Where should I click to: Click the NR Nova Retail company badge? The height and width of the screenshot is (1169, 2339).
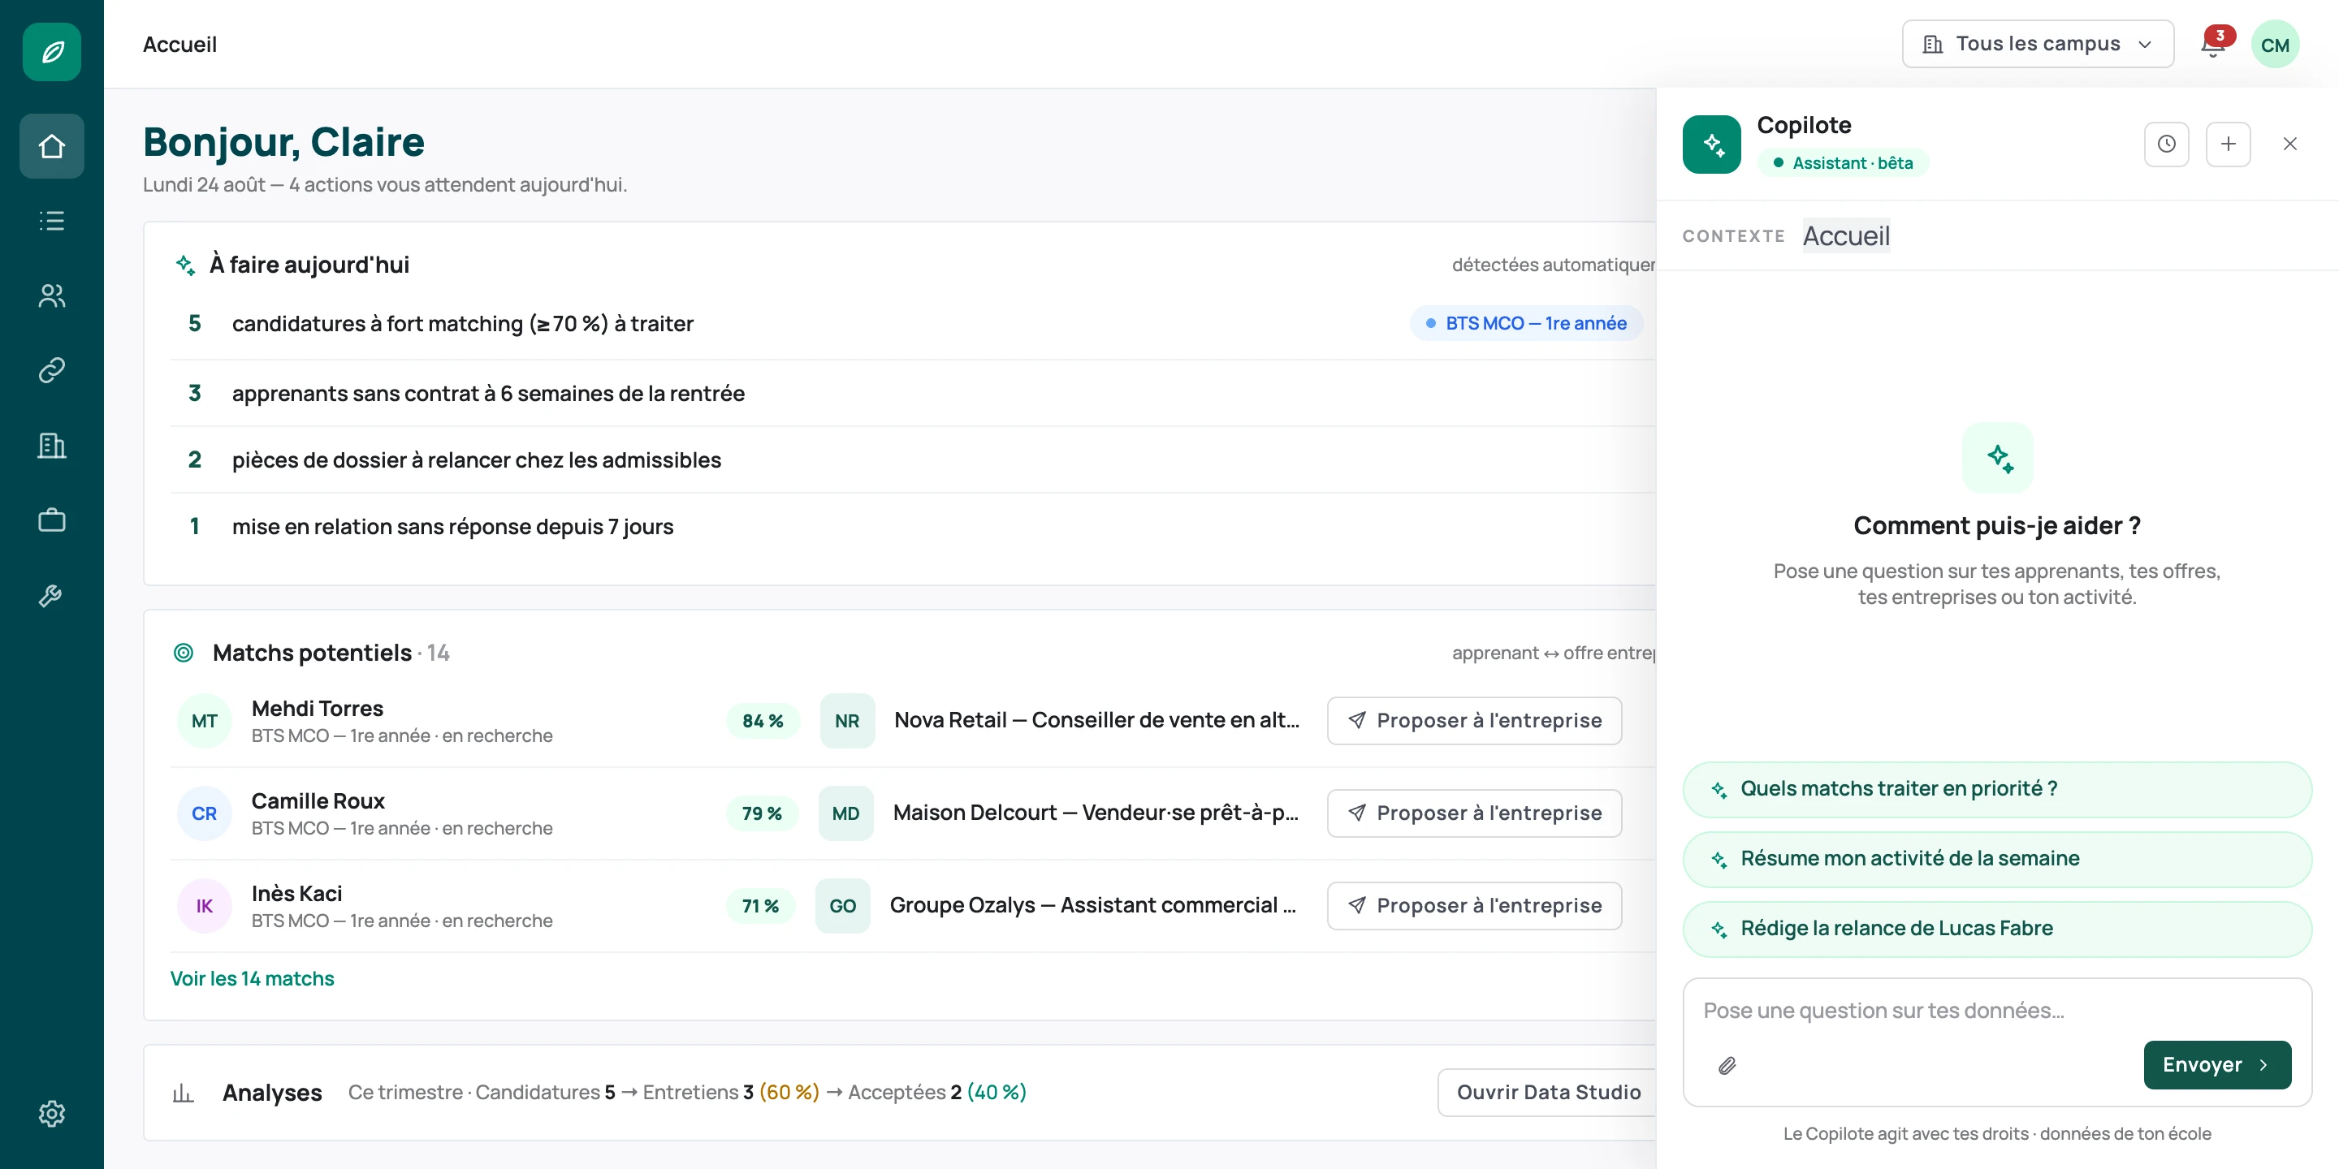coord(847,721)
